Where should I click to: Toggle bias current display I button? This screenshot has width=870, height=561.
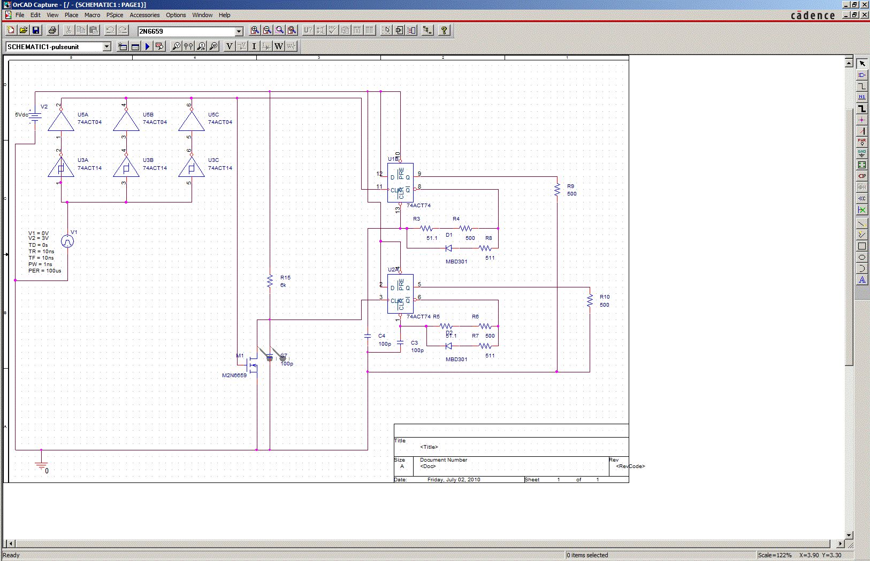coord(254,46)
